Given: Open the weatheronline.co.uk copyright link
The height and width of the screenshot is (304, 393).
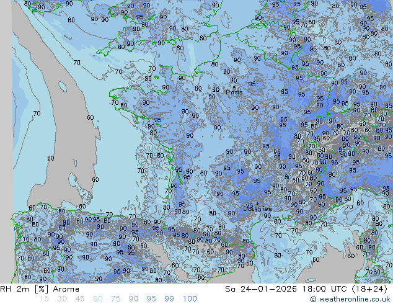Looking at the screenshot, I should 355,299.
